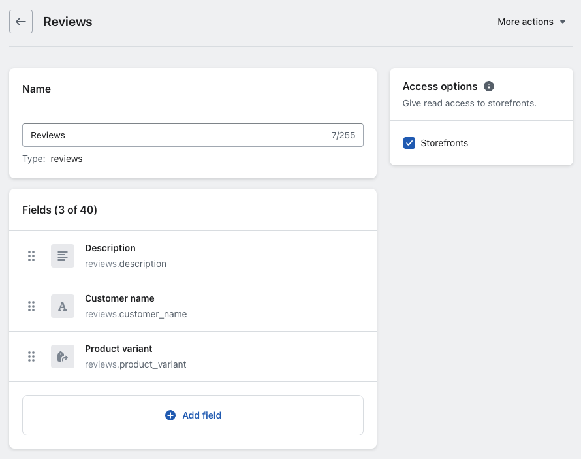Click the More actions caret arrow

point(563,22)
